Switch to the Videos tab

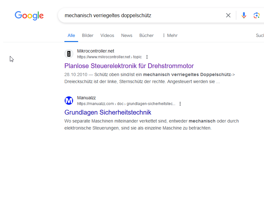(x=107, y=35)
